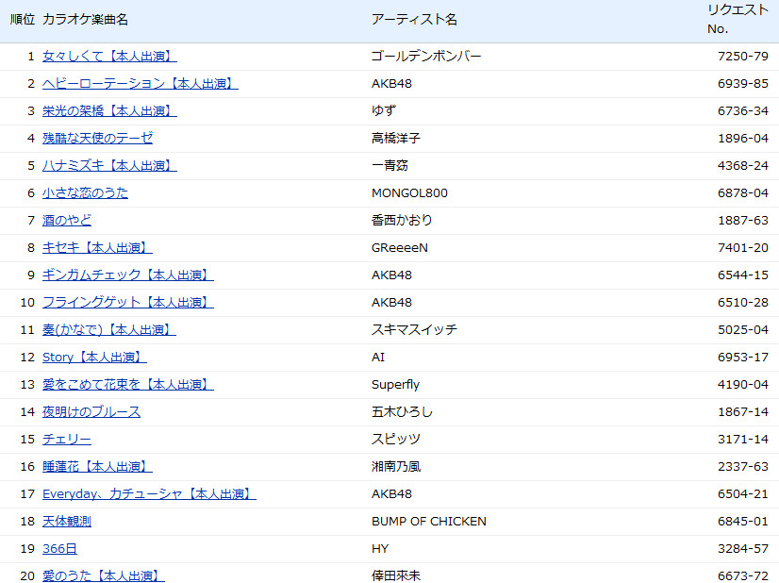Screen dimensions: 779x583
Task: Select artist name 倖田來未
Action: pyautogui.click(x=396, y=575)
